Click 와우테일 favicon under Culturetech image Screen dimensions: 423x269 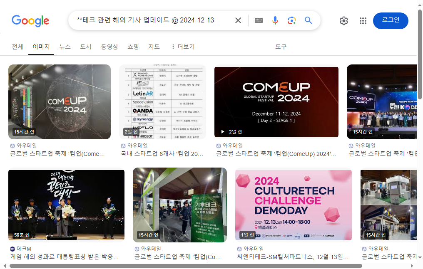239,249
